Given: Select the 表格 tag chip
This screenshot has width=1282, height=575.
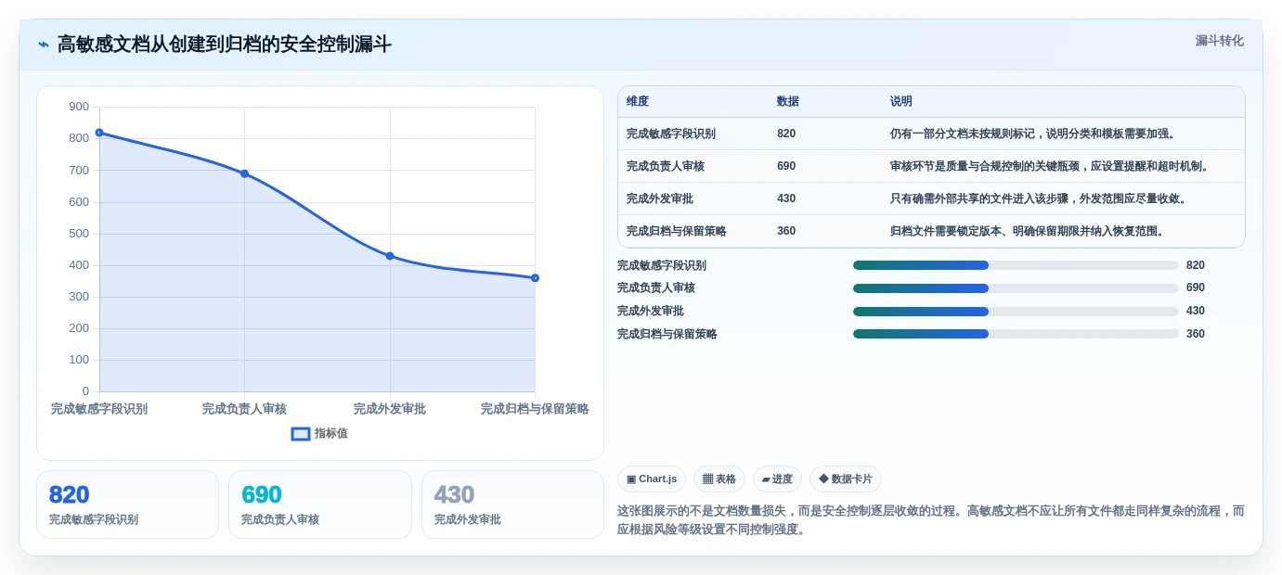Looking at the screenshot, I should [x=719, y=479].
